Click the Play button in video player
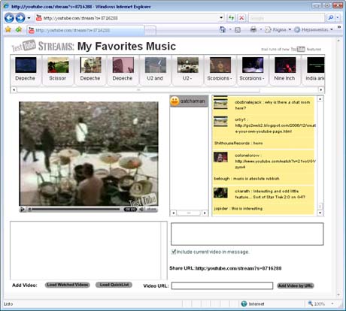Viewport: 346px width, 311px height. [x=23, y=209]
